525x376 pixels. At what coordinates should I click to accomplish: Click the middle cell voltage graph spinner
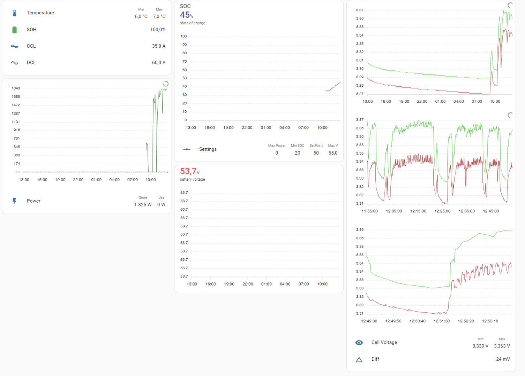coord(510,115)
